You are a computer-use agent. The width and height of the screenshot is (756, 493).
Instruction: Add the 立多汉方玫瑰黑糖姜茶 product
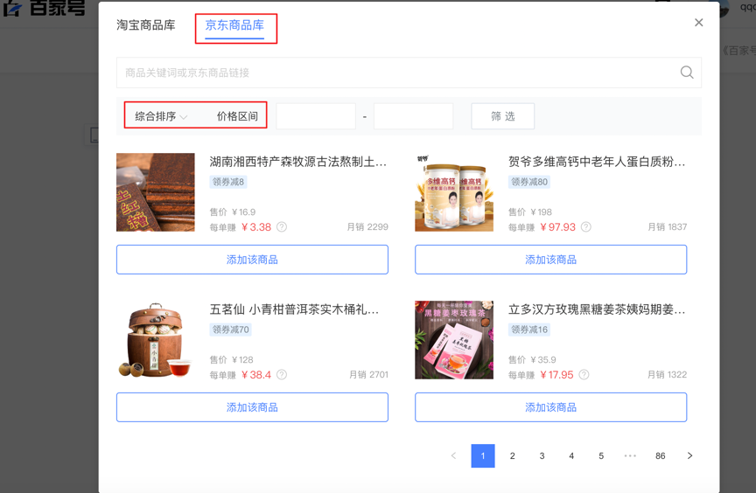[x=550, y=407]
